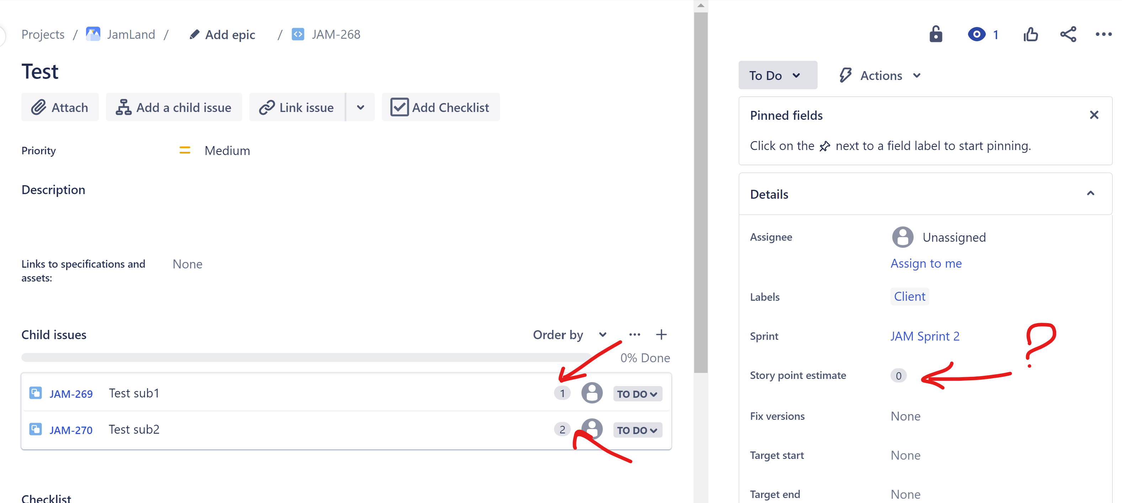Open the top-right more actions menu
The height and width of the screenshot is (503, 1122).
coord(1104,34)
